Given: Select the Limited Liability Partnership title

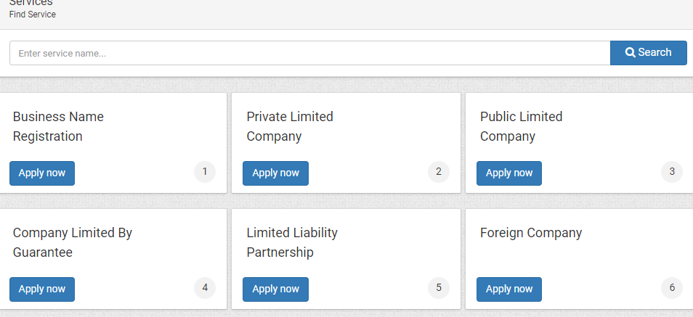Looking at the screenshot, I should click(x=292, y=242).
